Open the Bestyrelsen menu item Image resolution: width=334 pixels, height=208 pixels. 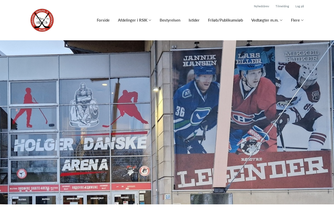coord(170,20)
